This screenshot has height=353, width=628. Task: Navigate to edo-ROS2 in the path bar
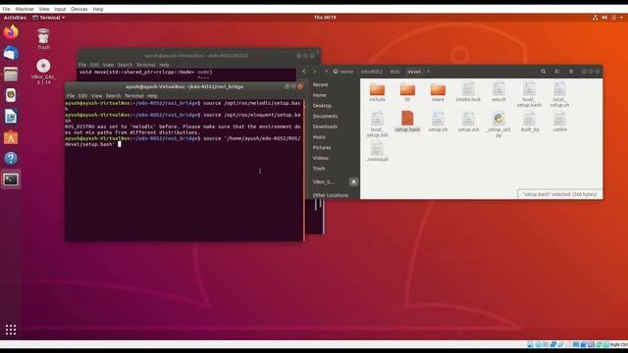[372, 72]
